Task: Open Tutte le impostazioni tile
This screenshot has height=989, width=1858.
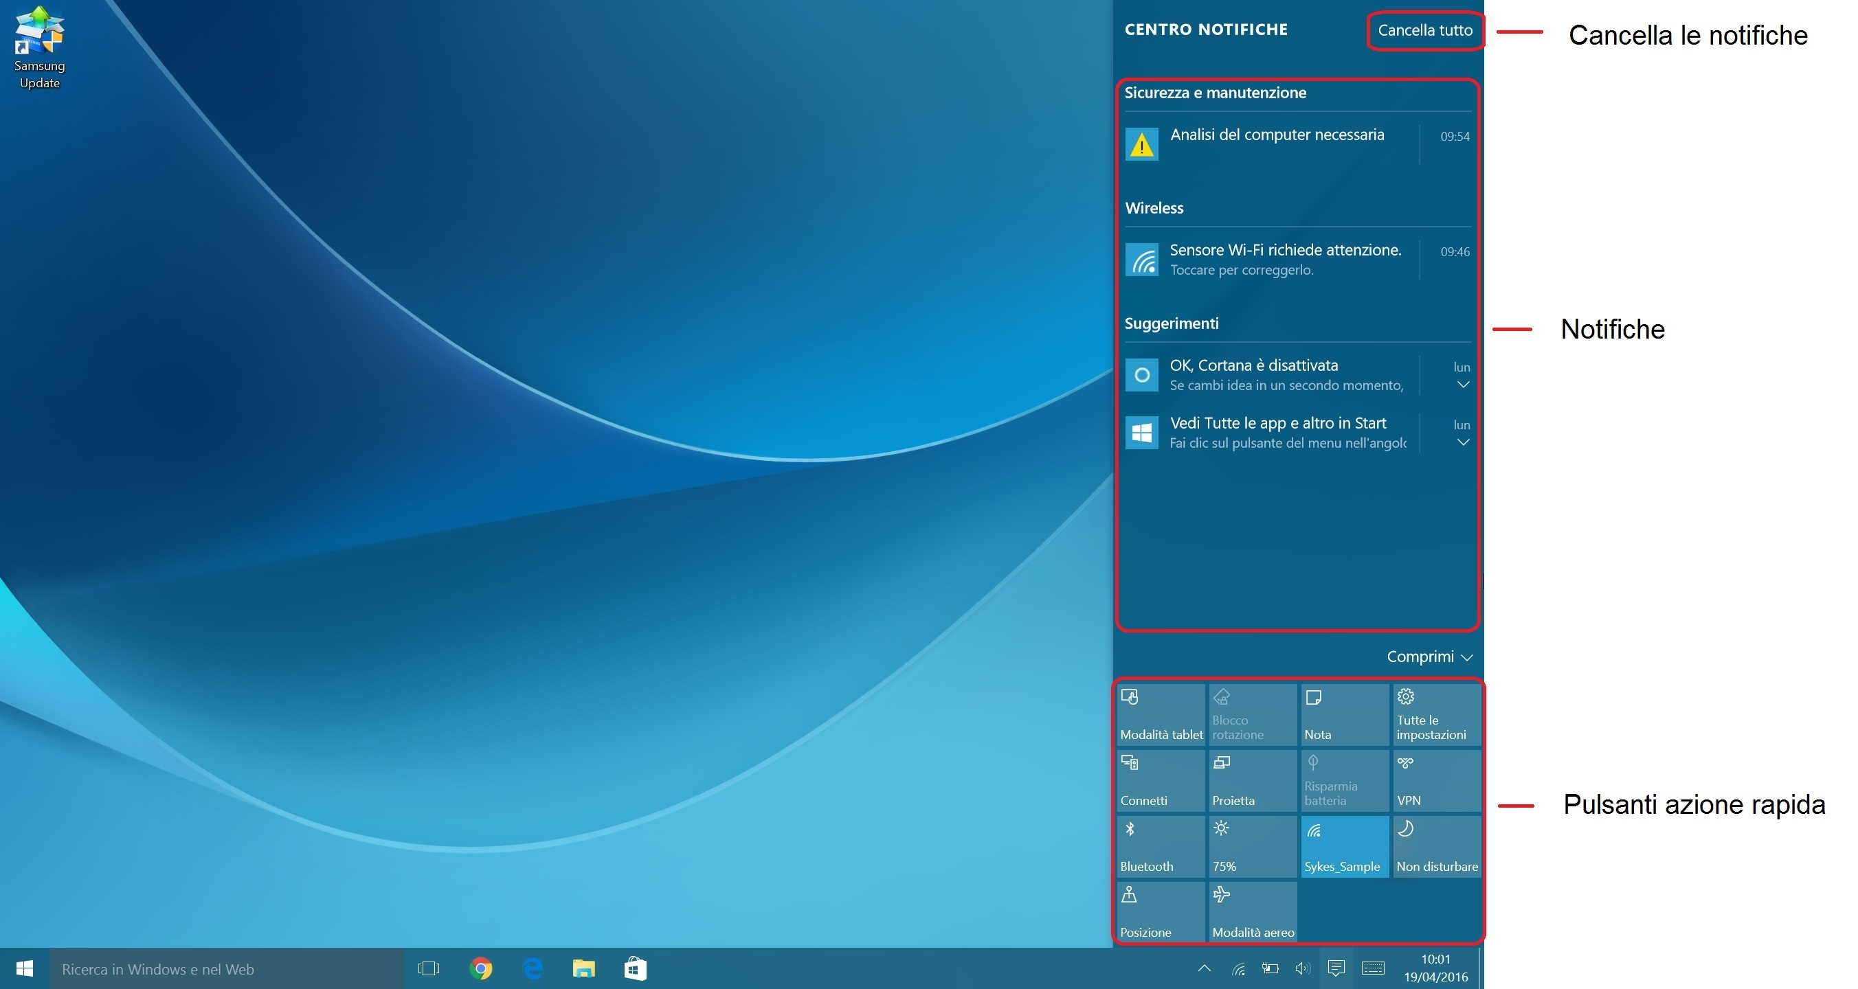Action: [1437, 714]
